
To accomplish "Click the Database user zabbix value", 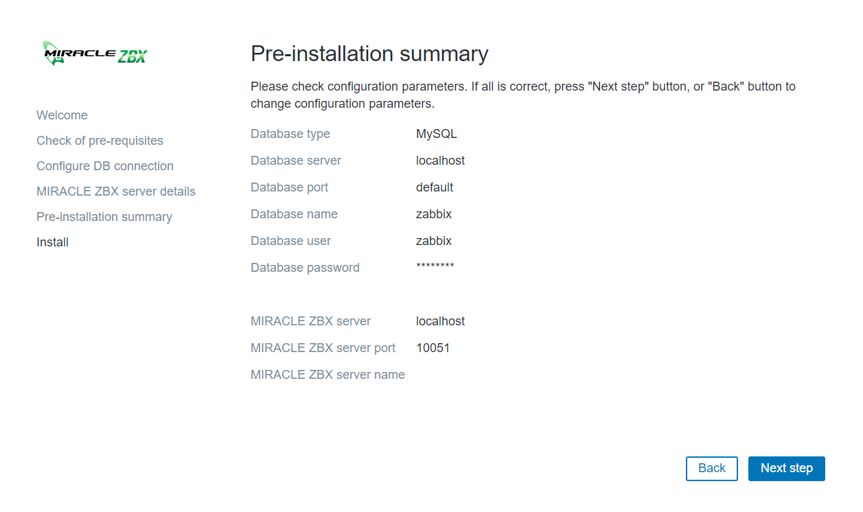I will [x=434, y=241].
